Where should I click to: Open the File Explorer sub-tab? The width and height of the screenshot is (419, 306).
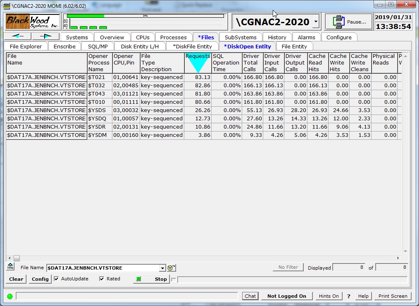click(26, 46)
